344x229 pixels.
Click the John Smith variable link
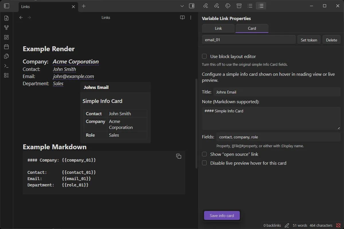[x=64, y=69]
